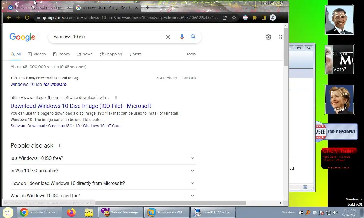The height and width of the screenshot is (218, 364).
Task: Open Feedback link
Action: pyautogui.click(x=189, y=78)
